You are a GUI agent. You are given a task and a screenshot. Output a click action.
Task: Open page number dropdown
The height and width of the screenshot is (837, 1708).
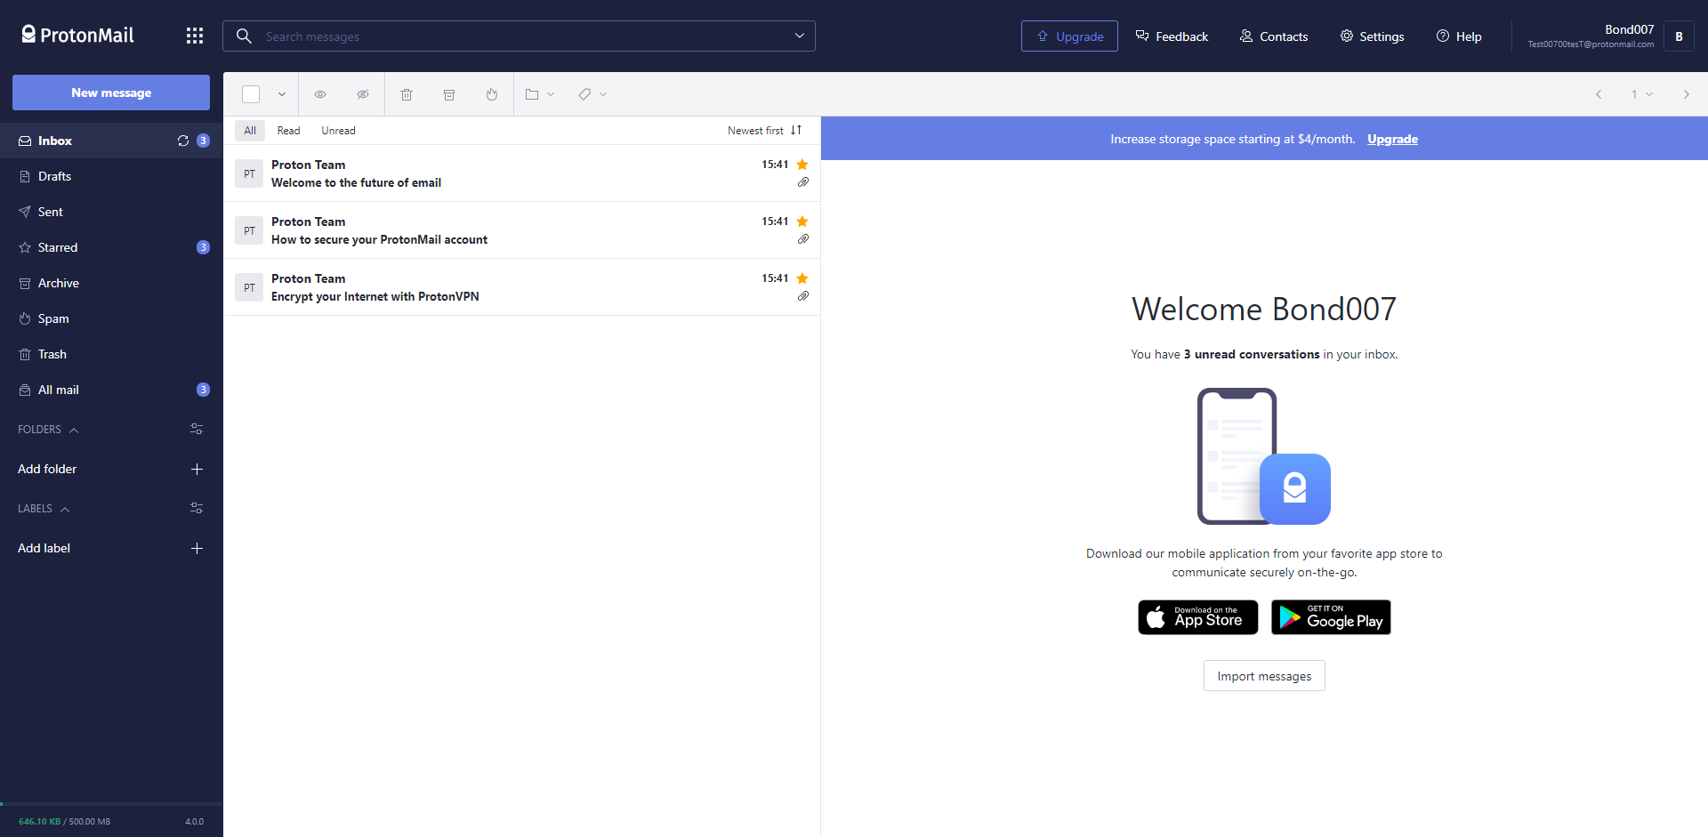(1641, 94)
